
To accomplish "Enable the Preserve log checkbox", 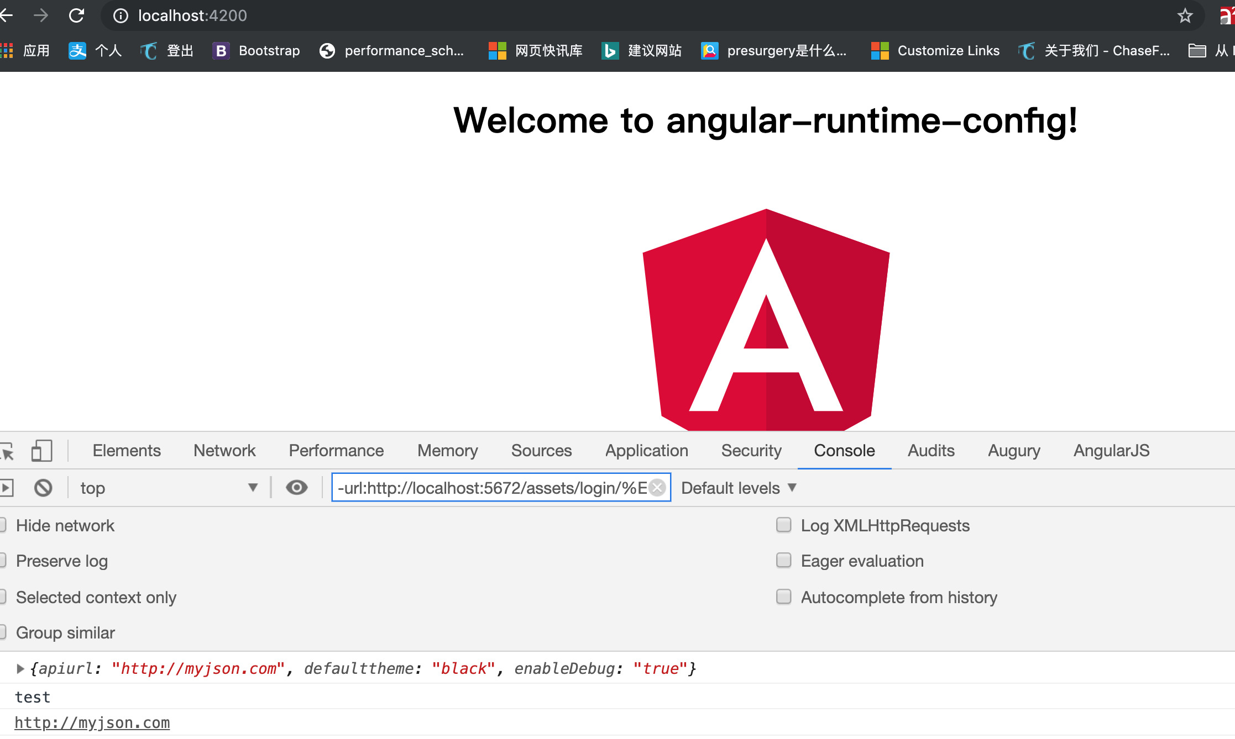I will tap(3, 560).
